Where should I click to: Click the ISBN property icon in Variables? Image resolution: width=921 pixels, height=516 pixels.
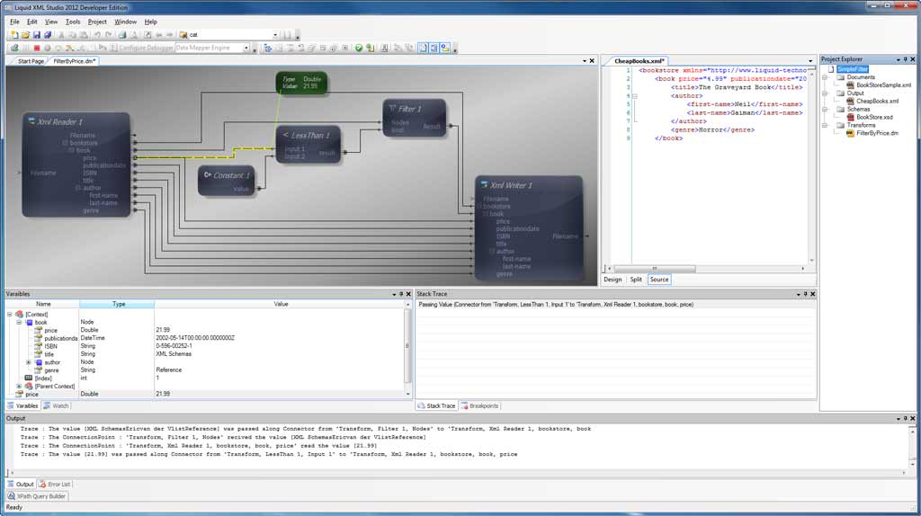pyautogui.click(x=38, y=346)
